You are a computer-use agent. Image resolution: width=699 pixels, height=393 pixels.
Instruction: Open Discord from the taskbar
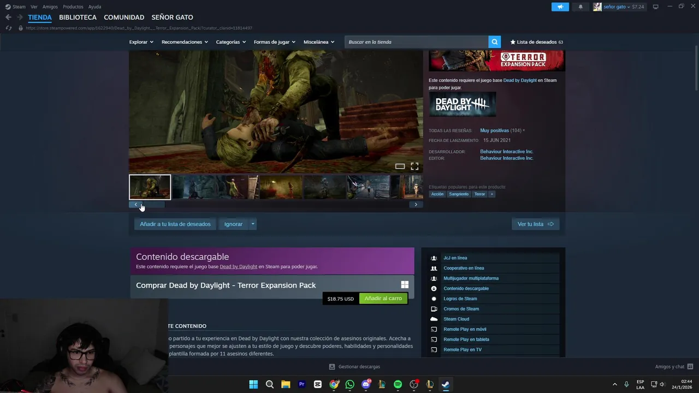366,384
